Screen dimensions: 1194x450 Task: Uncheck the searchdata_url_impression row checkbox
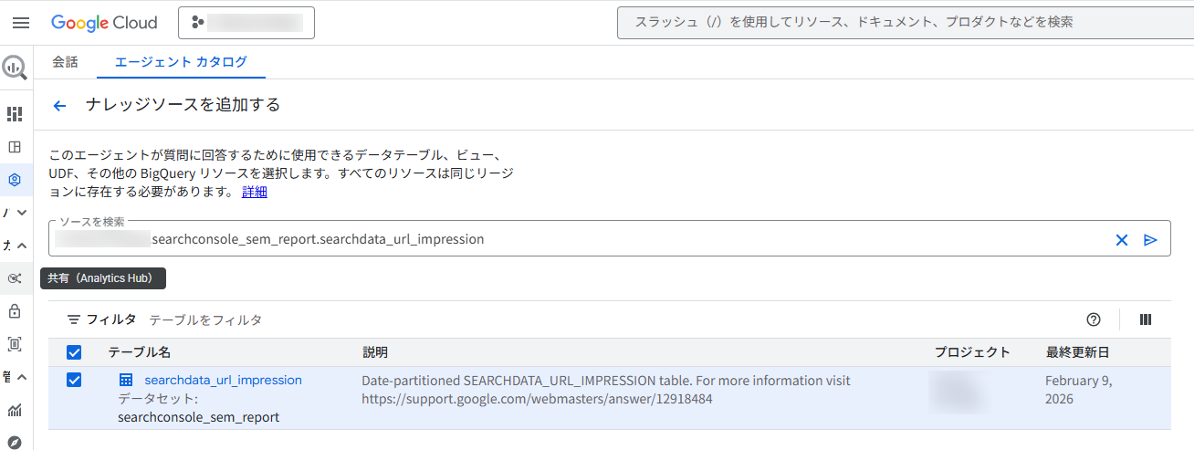[x=75, y=380]
